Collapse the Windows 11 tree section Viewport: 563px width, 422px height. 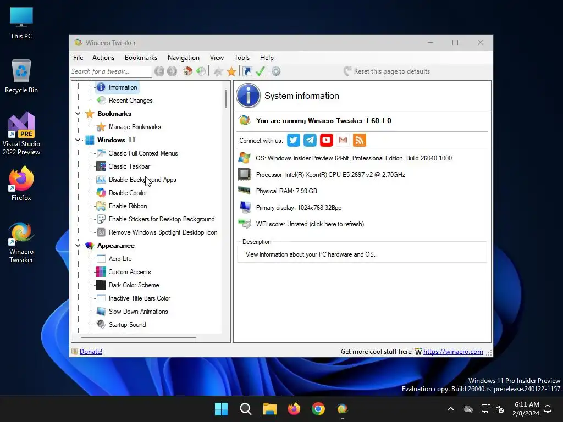(x=78, y=140)
